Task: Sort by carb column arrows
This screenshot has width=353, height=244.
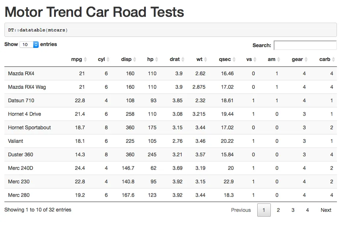Action: 334,60
